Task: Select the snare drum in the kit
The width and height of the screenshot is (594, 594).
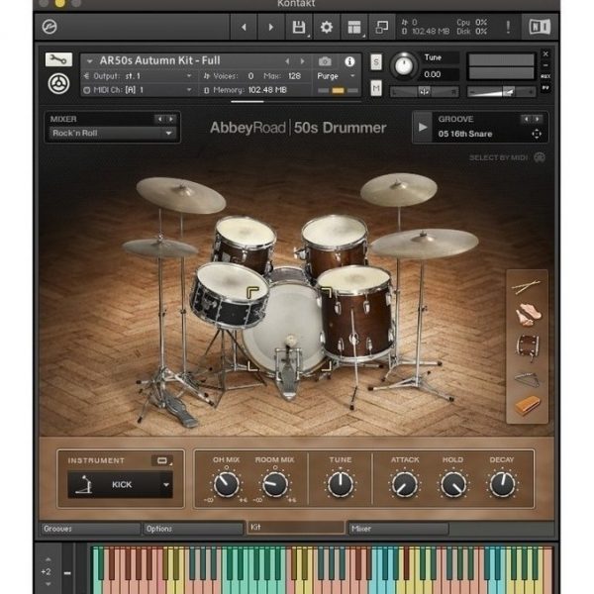Action: [x=230, y=294]
